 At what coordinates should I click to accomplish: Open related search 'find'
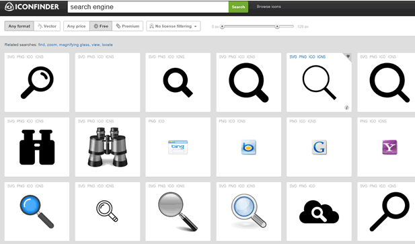tap(42, 44)
